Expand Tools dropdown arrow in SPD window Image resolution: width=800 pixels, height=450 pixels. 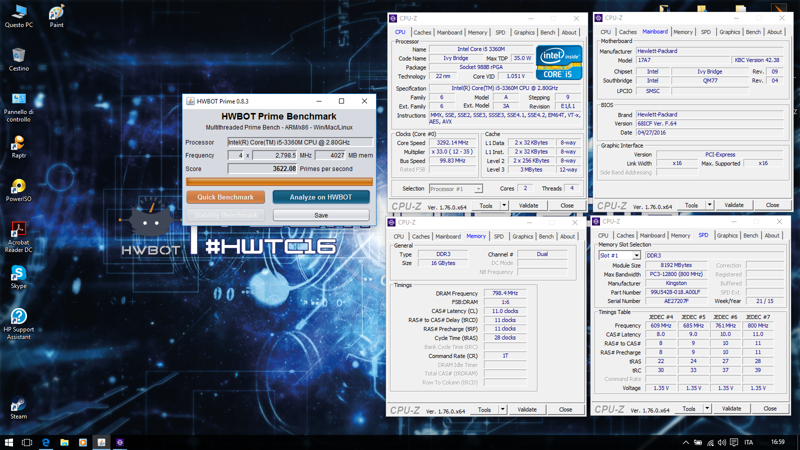point(707,408)
